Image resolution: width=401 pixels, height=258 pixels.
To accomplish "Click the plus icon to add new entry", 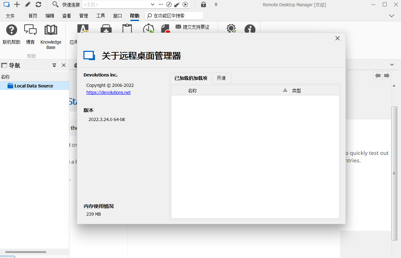I will [17, 4].
